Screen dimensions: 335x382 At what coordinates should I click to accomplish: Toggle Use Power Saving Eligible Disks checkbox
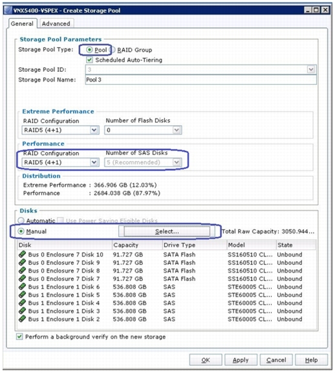tap(60, 221)
